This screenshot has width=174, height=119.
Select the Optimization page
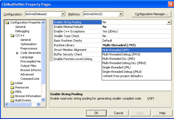click(x=28, y=44)
